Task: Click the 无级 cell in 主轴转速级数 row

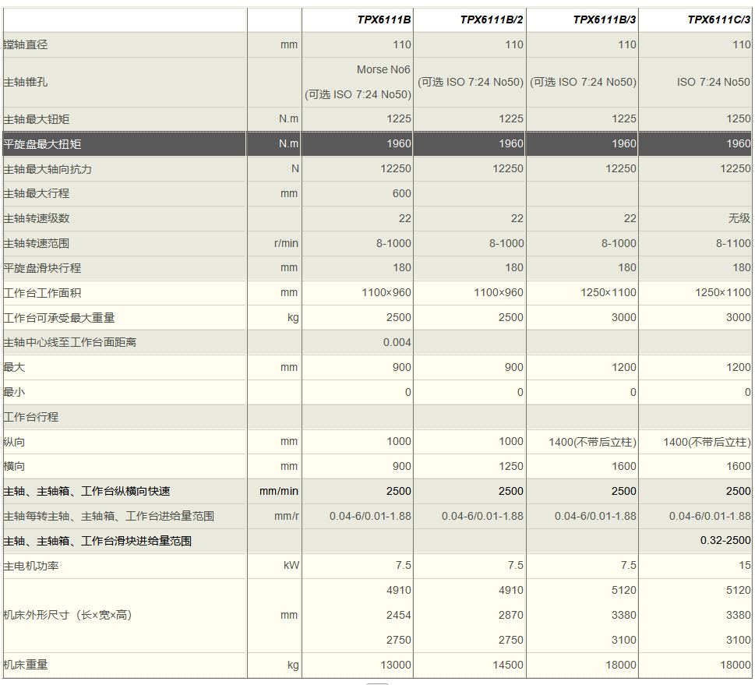Action: (739, 218)
